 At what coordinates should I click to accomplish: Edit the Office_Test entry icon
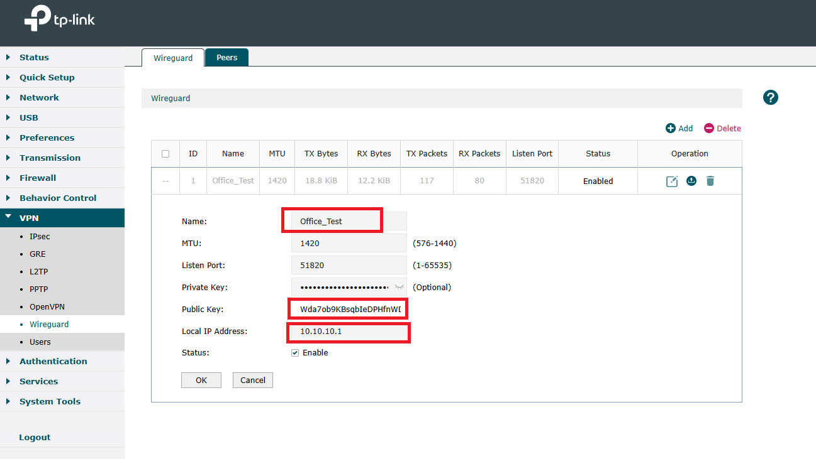click(x=672, y=181)
